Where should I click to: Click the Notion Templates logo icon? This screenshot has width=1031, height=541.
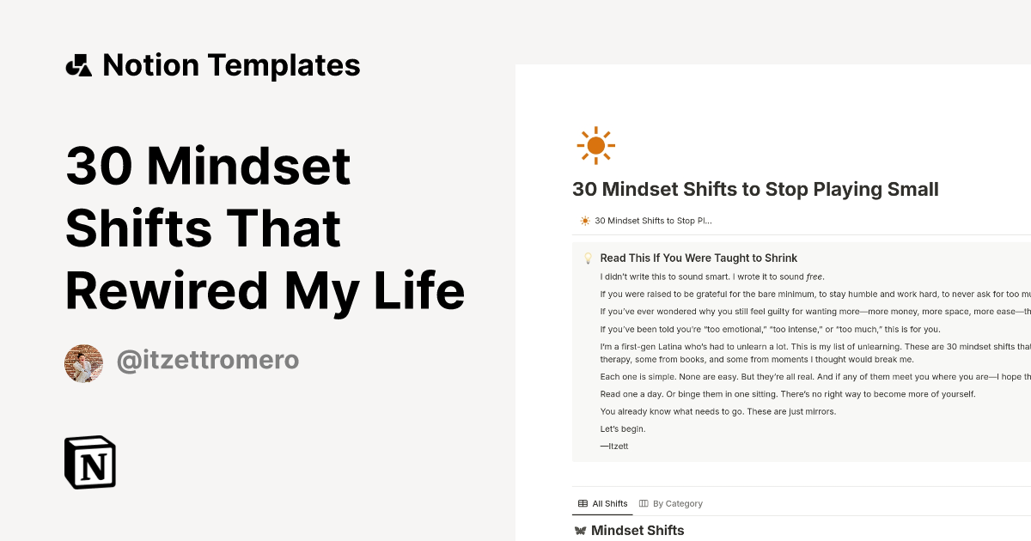(x=80, y=64)
